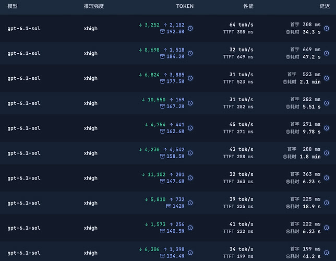Click total time 总耗时 2.1 min
Image resolution: width=336 pixels, height=261 pixels.
coord(302,82)
